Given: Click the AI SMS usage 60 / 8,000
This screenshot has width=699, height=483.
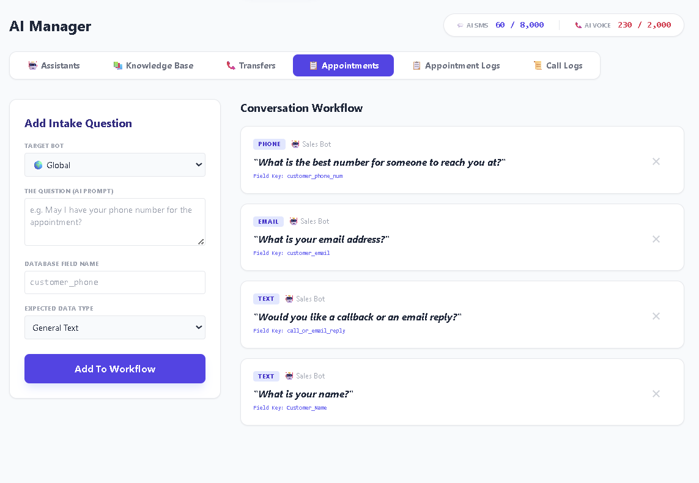Looking at the screenshot, I should 520,25.
